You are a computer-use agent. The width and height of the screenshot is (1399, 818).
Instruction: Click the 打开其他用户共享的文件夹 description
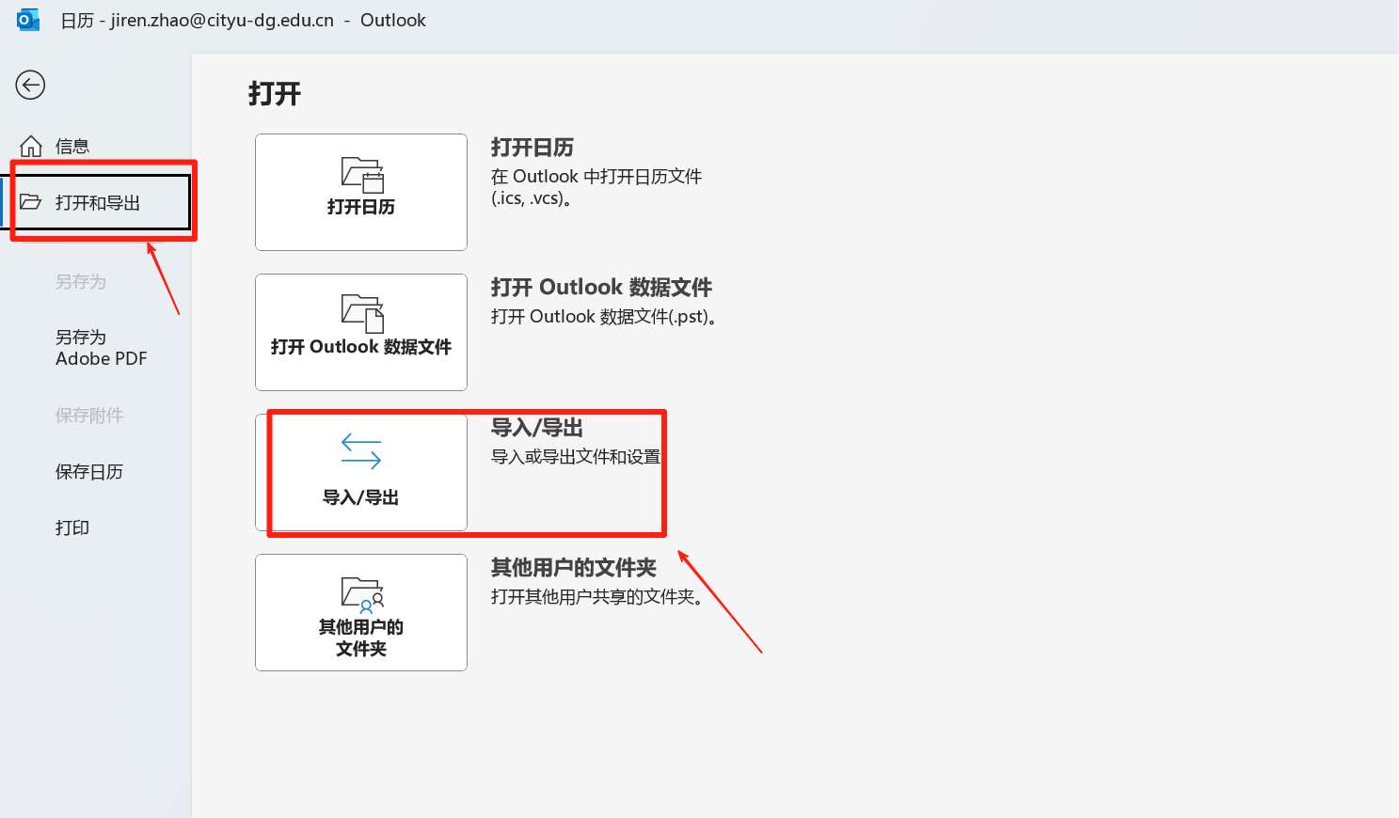[597, 597]
